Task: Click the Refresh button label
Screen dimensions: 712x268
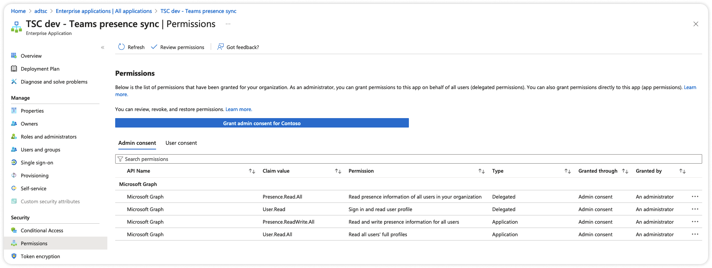Action: click(136, 47)
